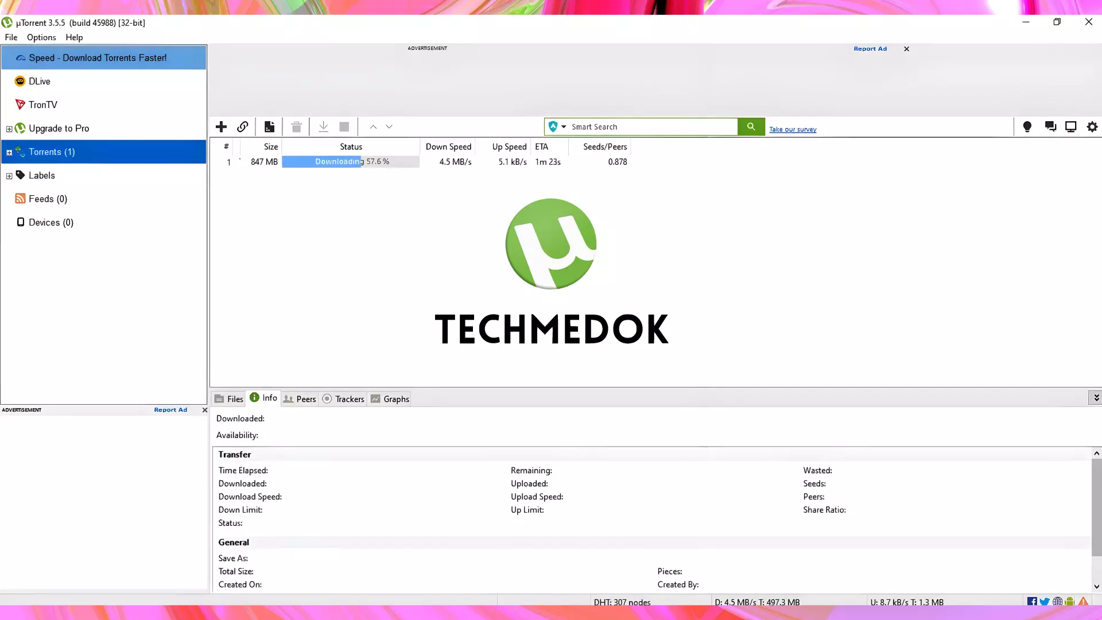Click Report Ad link in top banner
Image resolution: width=1102 pixels, height=620 pixels.
click(870, 49)
